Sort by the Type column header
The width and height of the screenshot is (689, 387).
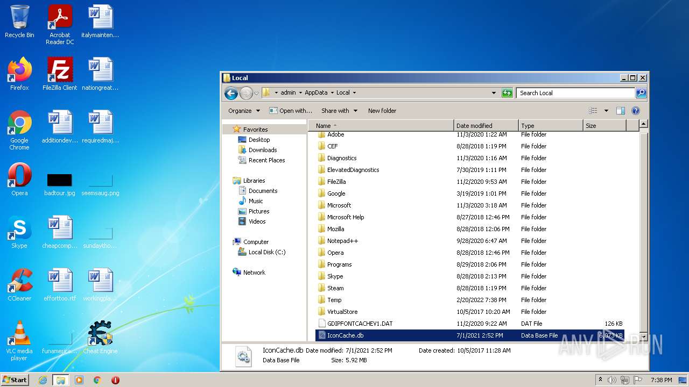[551, 126]
